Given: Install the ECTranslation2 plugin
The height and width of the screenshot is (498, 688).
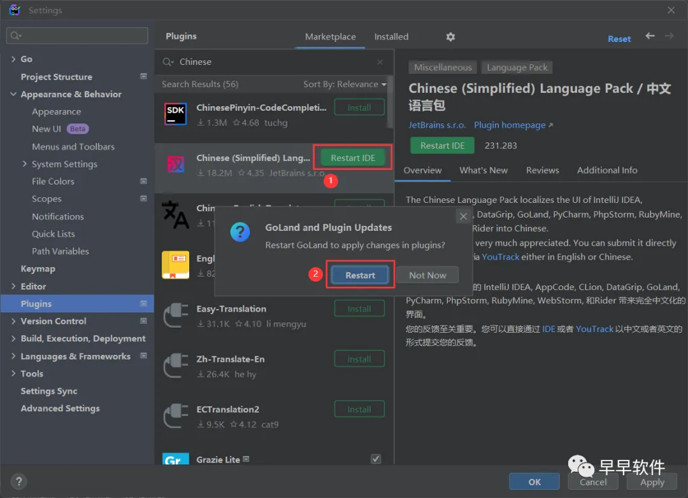Looking at the screenshot, I should pos(359,410).
